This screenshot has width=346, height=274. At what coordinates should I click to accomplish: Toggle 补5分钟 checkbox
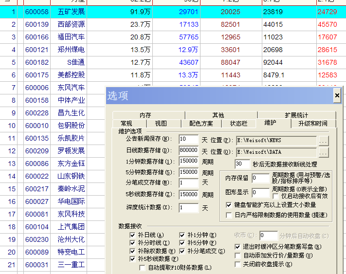click(x=182, y=243)
